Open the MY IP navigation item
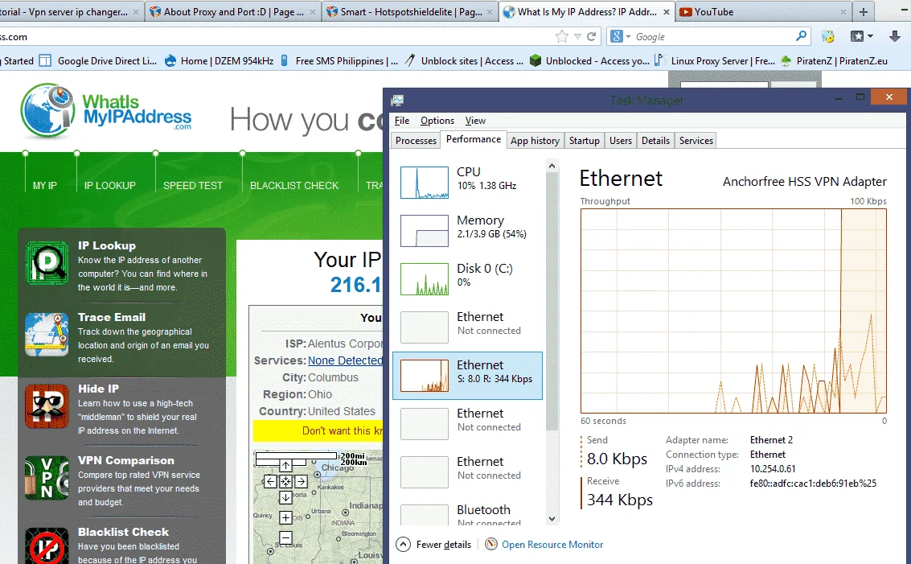The image size is (911, 564). pyautogui.click(x=45, y=186)
